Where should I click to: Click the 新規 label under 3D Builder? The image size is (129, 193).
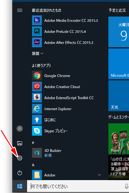click(48, 156)
